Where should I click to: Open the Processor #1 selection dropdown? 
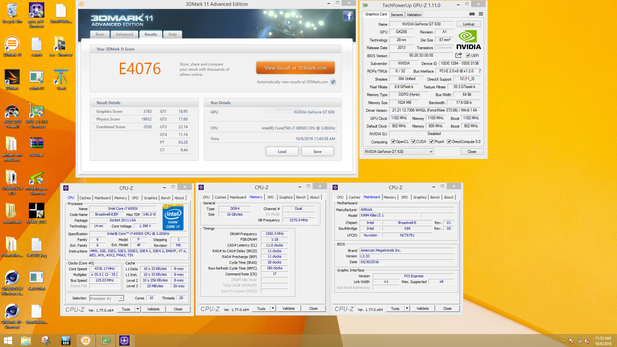(x=106, y=298)
